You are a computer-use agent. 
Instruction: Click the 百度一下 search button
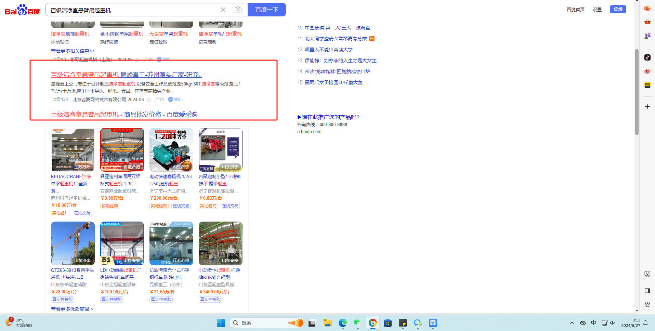click(267, 10)
